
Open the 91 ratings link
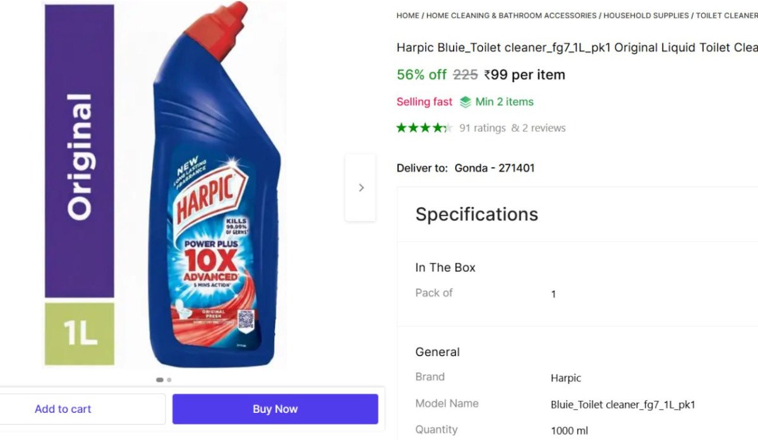point(482,128)
